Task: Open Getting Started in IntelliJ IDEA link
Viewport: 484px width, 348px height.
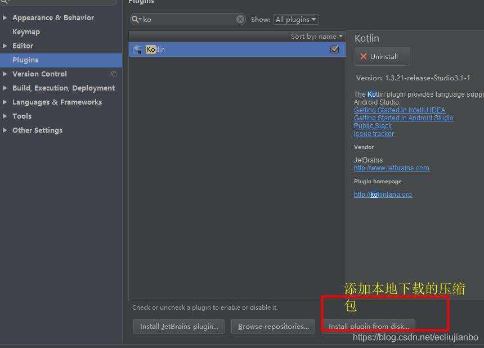Action: (x=400, y=110)
